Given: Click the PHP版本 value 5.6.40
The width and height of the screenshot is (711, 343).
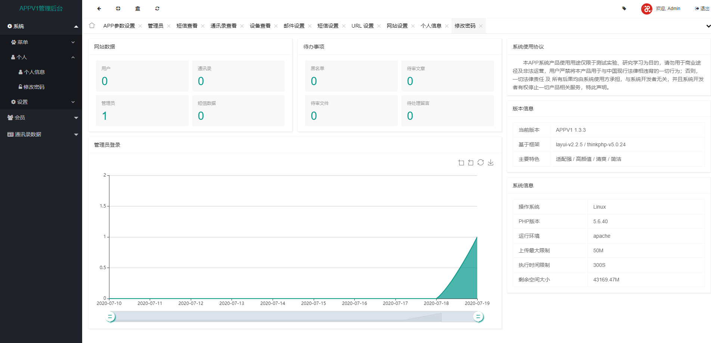Looking at the screenshot, I should [600, 221].
